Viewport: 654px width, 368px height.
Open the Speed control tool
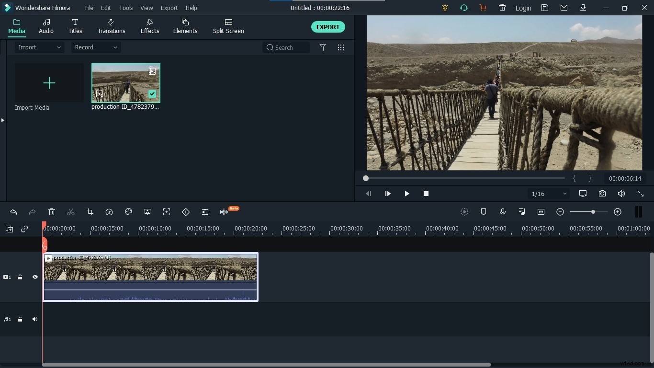pyautogui.click(x=109, y=212)
